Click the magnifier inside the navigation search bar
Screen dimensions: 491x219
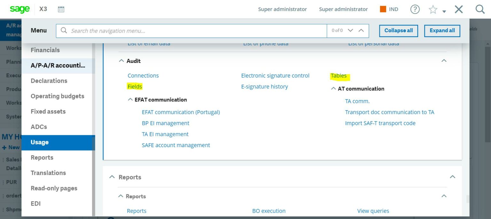click(x=64, y=30)
